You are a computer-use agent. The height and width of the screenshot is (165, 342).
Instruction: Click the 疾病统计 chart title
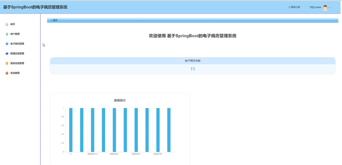(120, 100)
